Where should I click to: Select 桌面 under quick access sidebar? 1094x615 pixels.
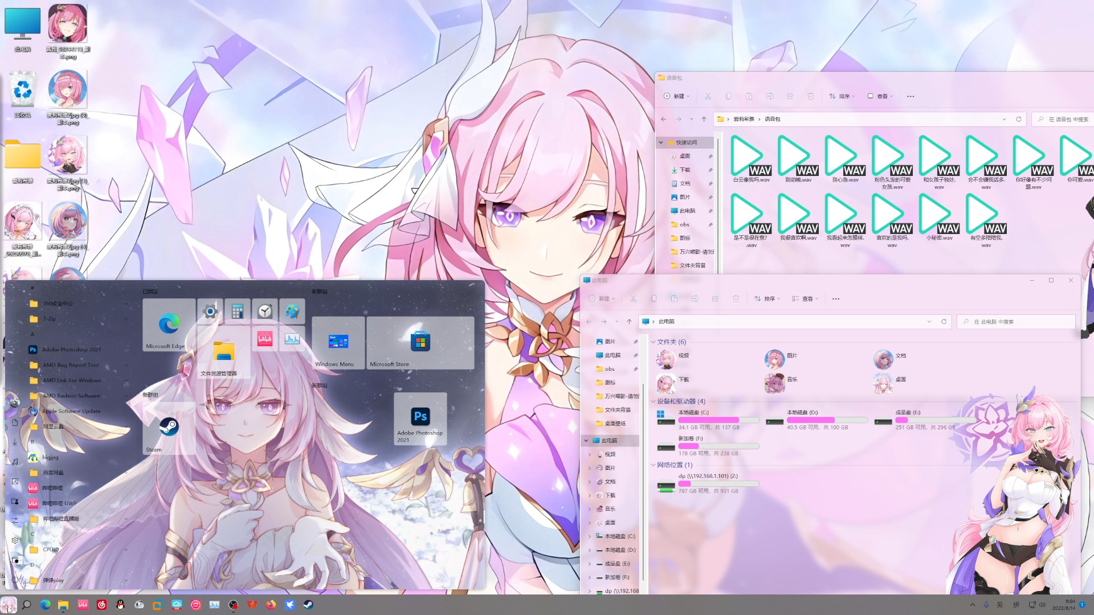[x=684, y=155]
